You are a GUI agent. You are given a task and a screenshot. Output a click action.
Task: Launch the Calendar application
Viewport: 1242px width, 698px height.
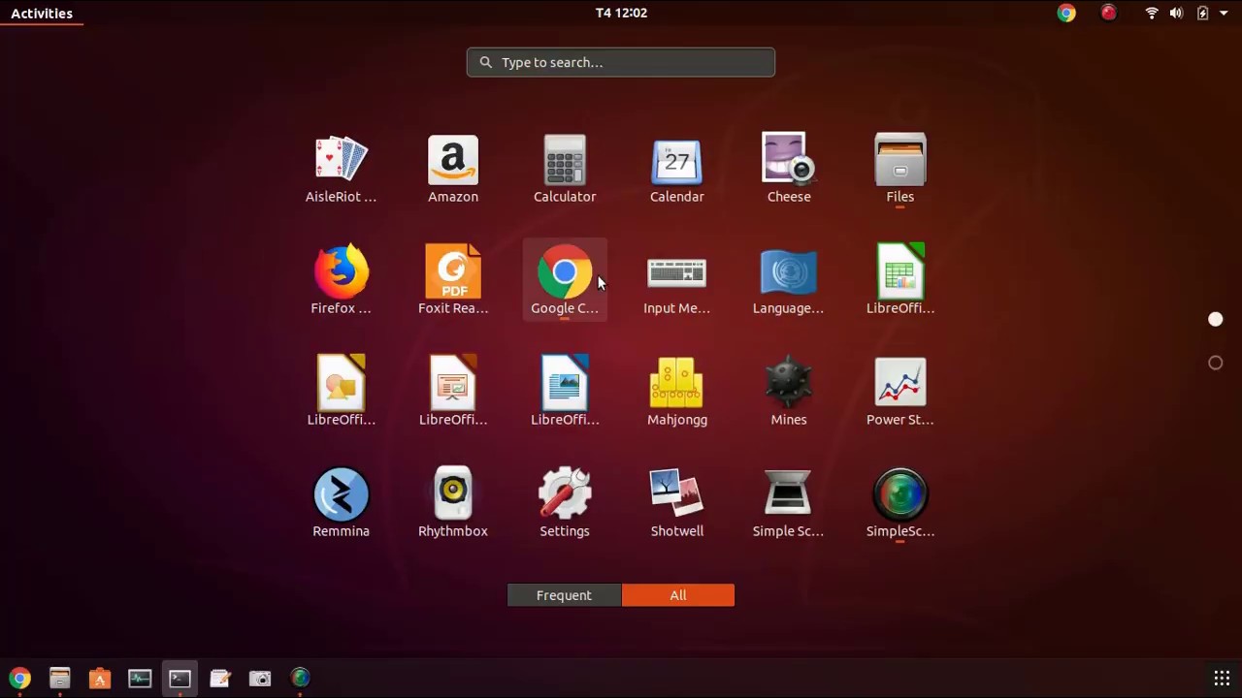677,170
